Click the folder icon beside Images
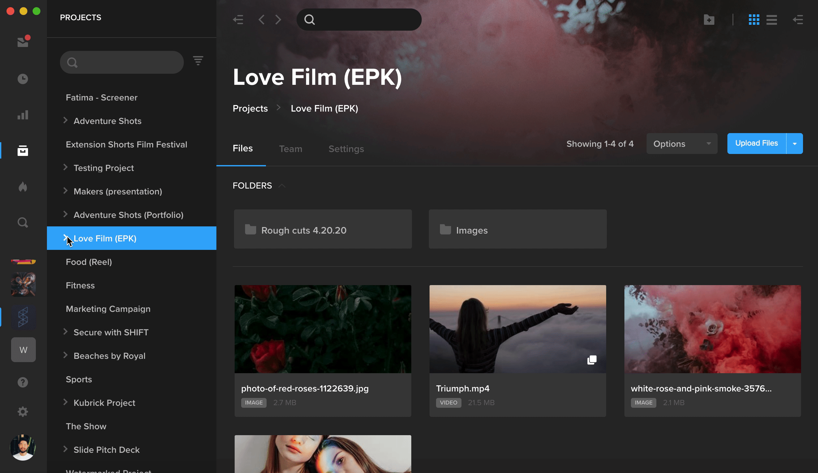This screenshot has width=818, height=473. pyautogui.click(x=446, y=229)
